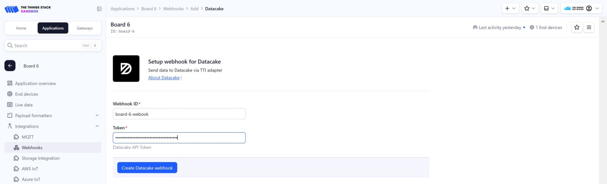The height and width of the screenshot is (184, 607).
Task: Collapse the sidebar panel icon
Action: point(99,9)
